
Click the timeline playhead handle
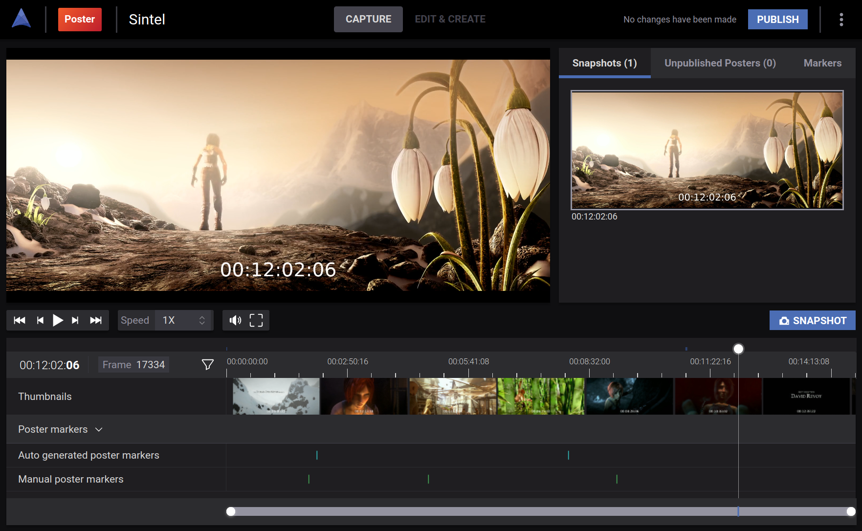point(738,349)
